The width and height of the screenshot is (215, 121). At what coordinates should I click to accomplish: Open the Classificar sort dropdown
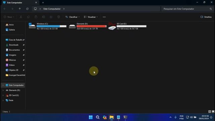(73, 17)
